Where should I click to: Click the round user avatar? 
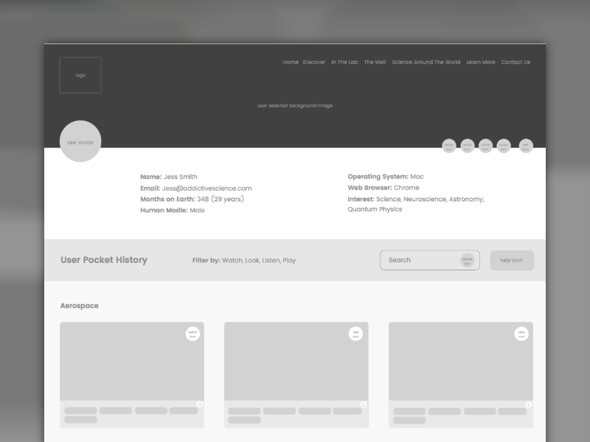click(80, 141)
